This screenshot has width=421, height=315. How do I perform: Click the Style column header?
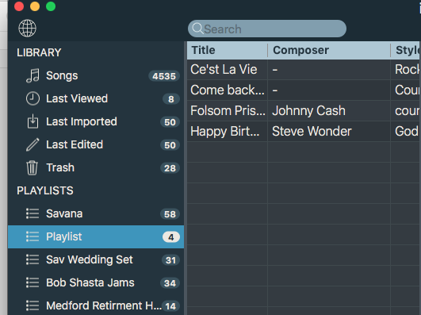coord(406,50)
